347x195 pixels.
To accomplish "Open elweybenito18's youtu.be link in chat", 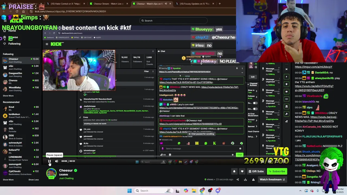I will (x=314, y=88).
